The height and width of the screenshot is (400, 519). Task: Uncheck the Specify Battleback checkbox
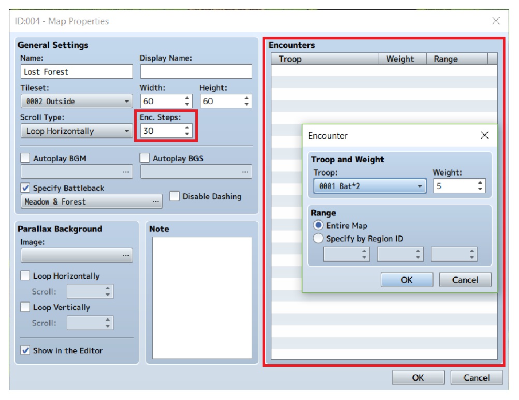(25, 188)
